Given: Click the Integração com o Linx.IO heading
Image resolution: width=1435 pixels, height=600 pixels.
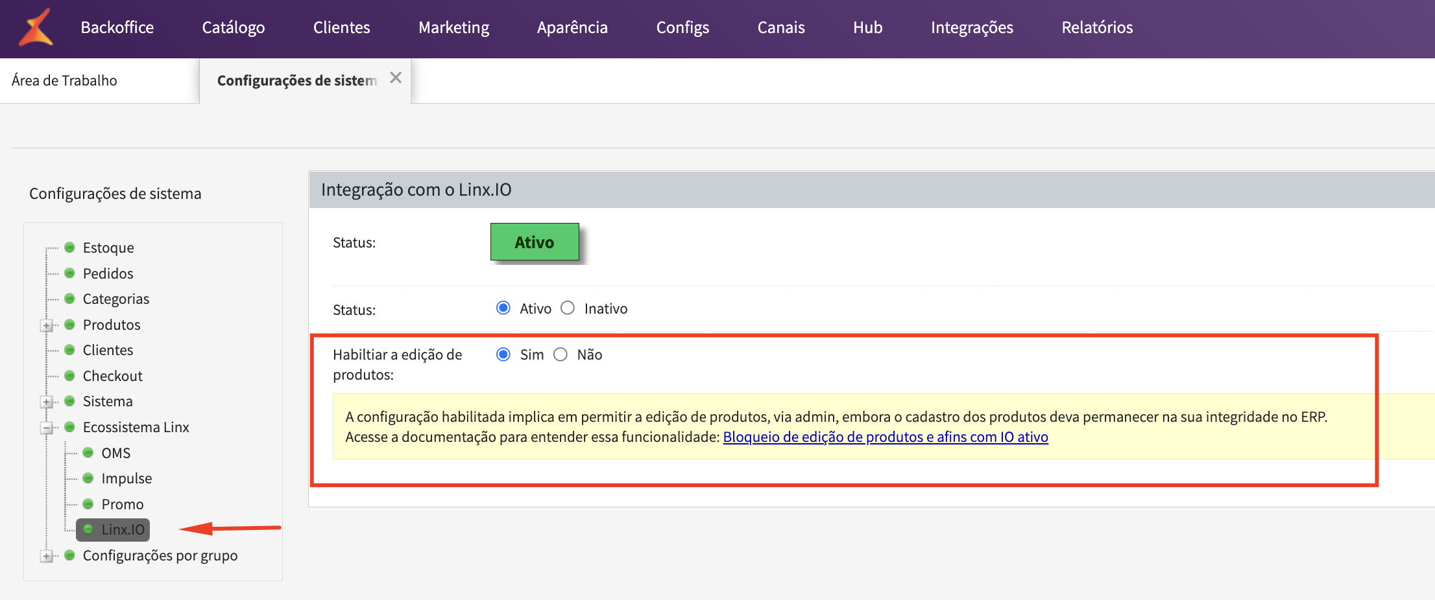Looking at the screenshot, I should (x=416, y=189).
